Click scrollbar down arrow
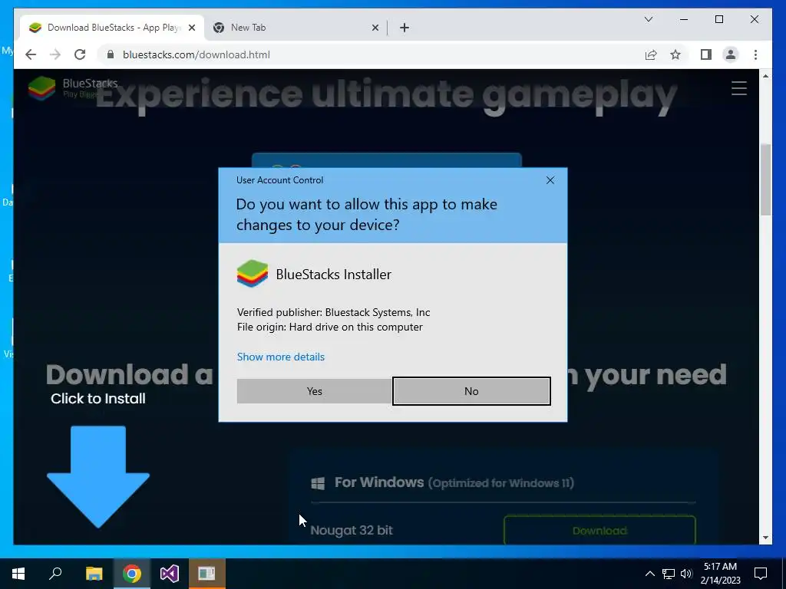 (765, 538)
